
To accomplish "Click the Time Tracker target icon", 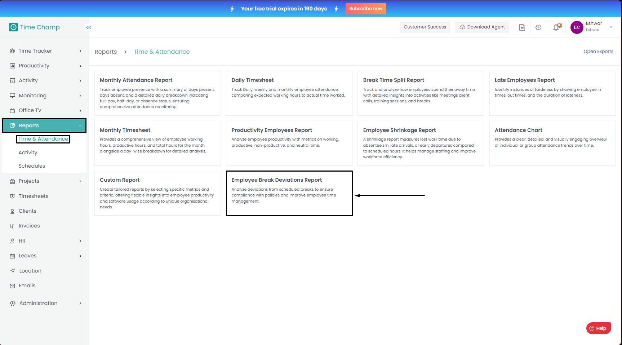I will (12, 51).
